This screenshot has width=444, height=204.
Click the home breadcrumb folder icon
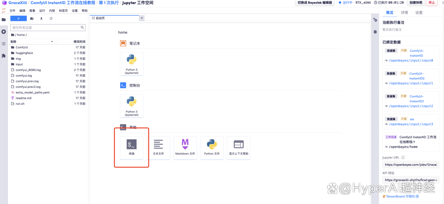12,35
